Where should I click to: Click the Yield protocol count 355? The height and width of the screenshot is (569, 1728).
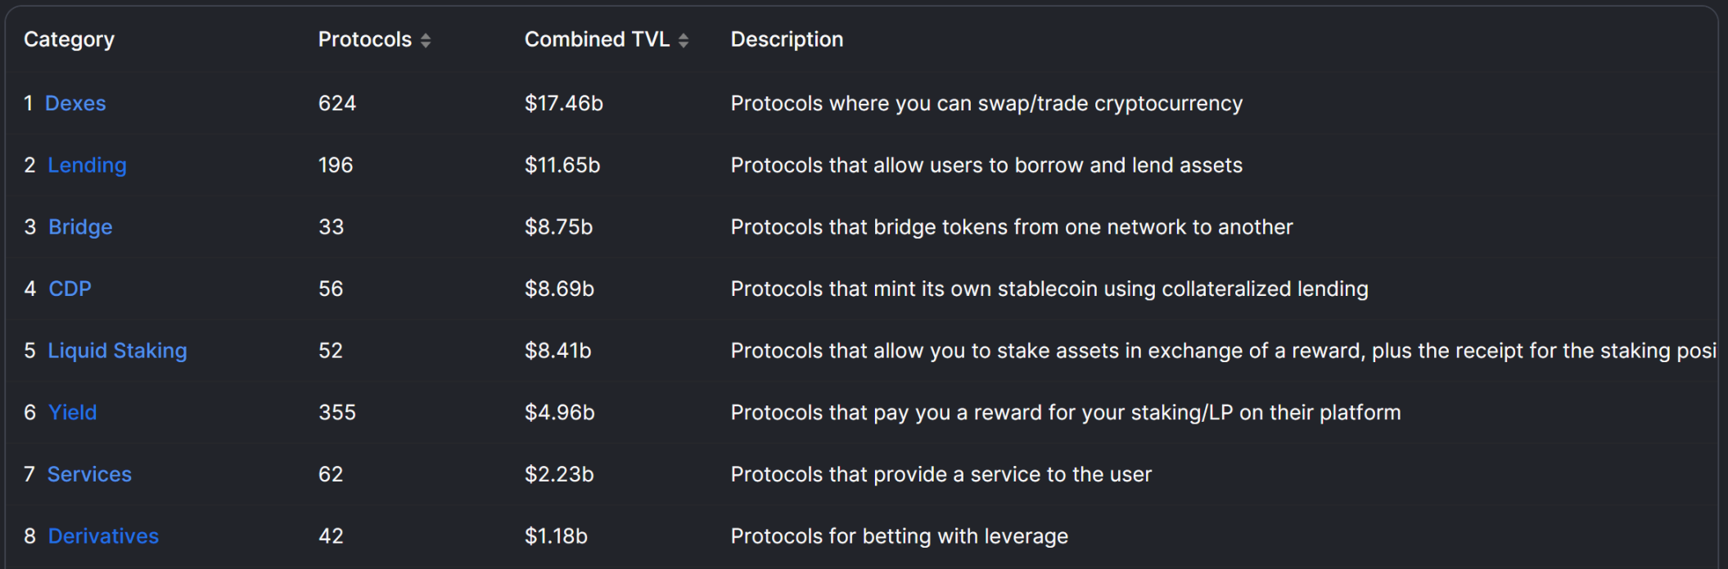337,412
